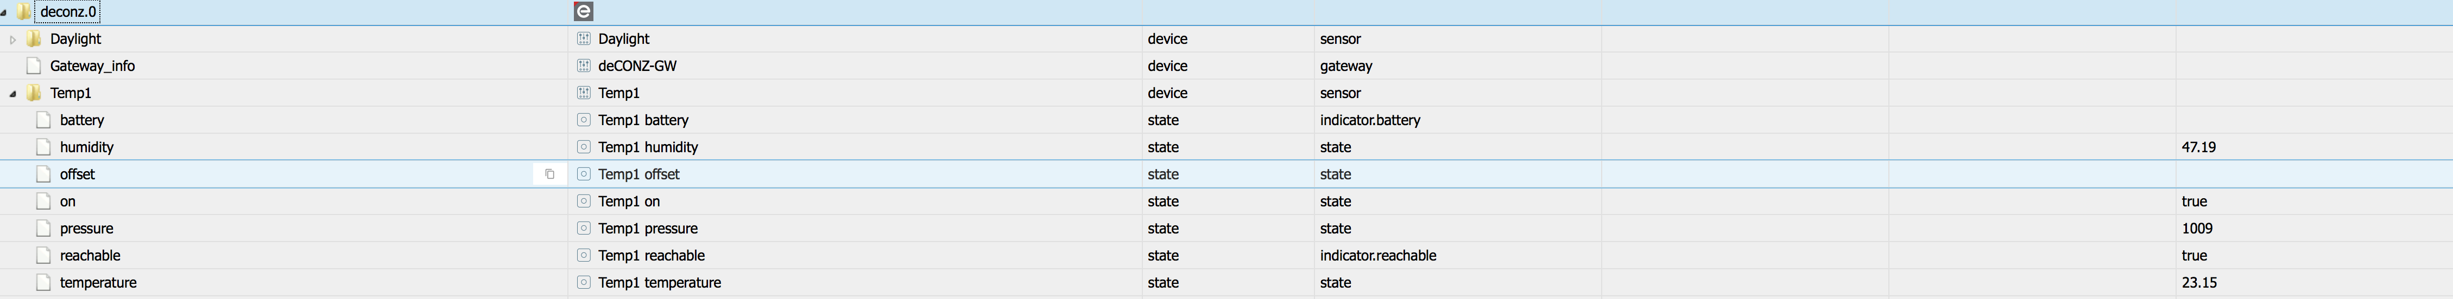Click the deconz.0 adapter logo icon
The width and height of the screenshot is (2453, 299).
[584, 11]
